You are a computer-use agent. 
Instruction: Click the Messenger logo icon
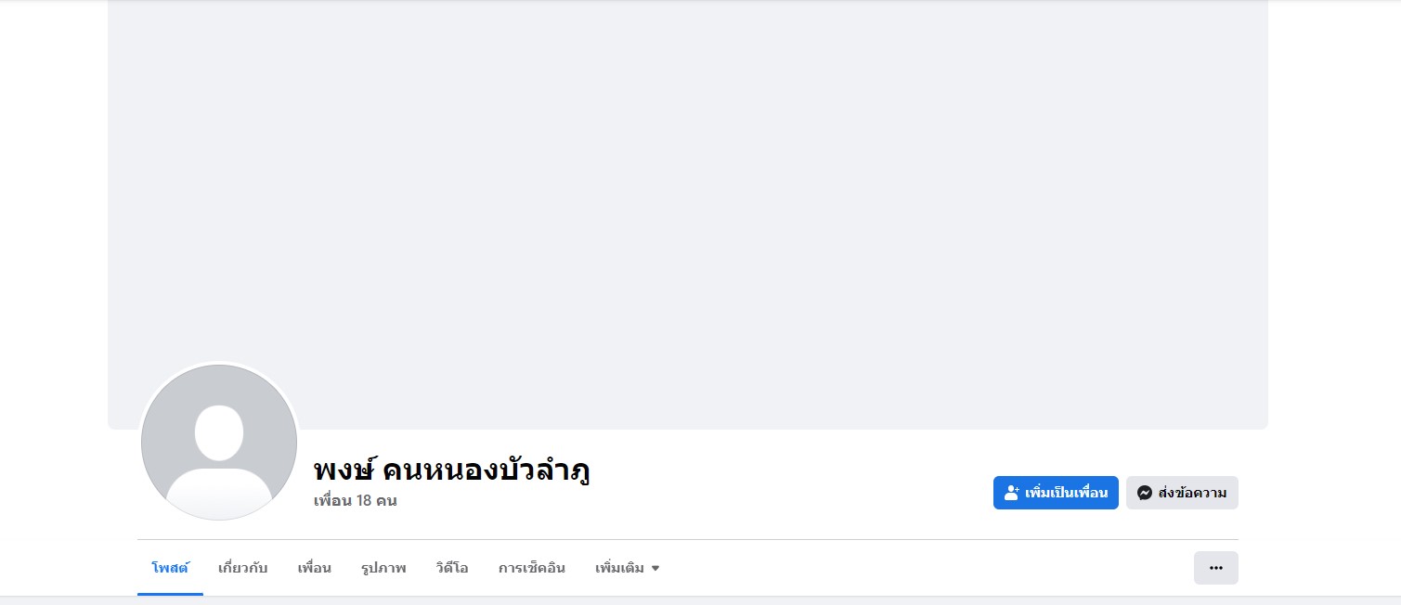pyautogui.click(x=1145, y=493)
